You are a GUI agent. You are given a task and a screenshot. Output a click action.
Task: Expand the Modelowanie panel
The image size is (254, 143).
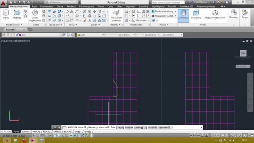point(14,25)
